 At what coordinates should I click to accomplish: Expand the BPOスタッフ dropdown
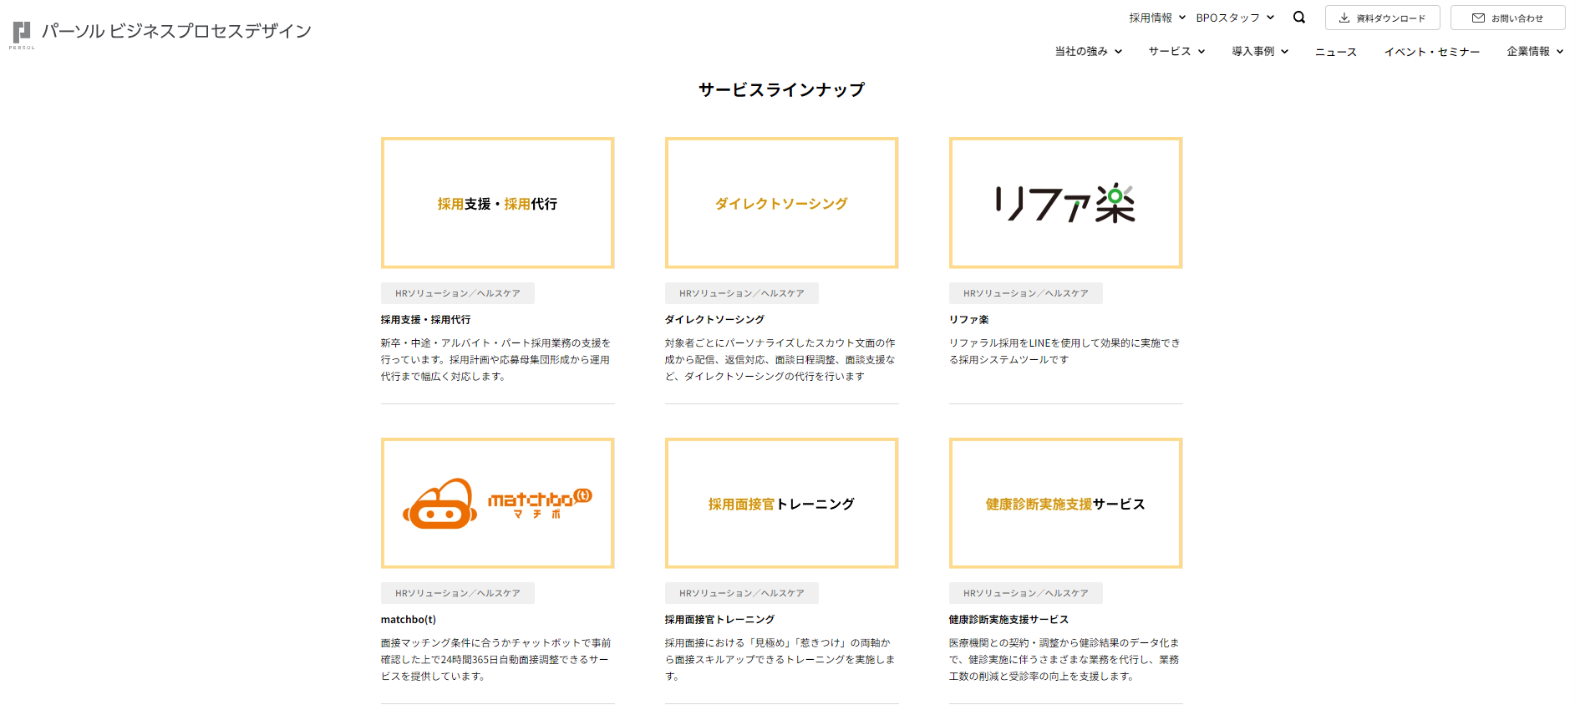(x=1235, y=18)
